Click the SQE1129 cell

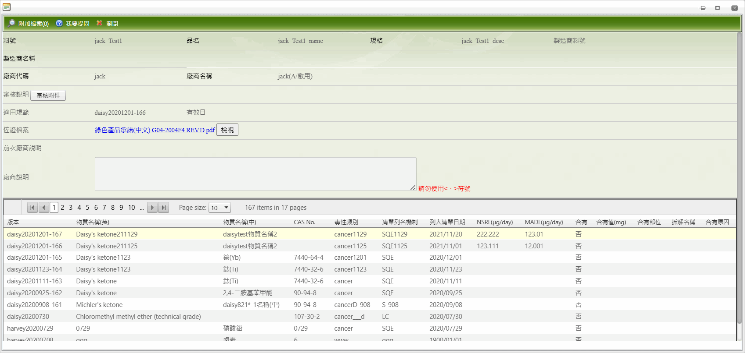pyautogui.click(x=395, y=234)
